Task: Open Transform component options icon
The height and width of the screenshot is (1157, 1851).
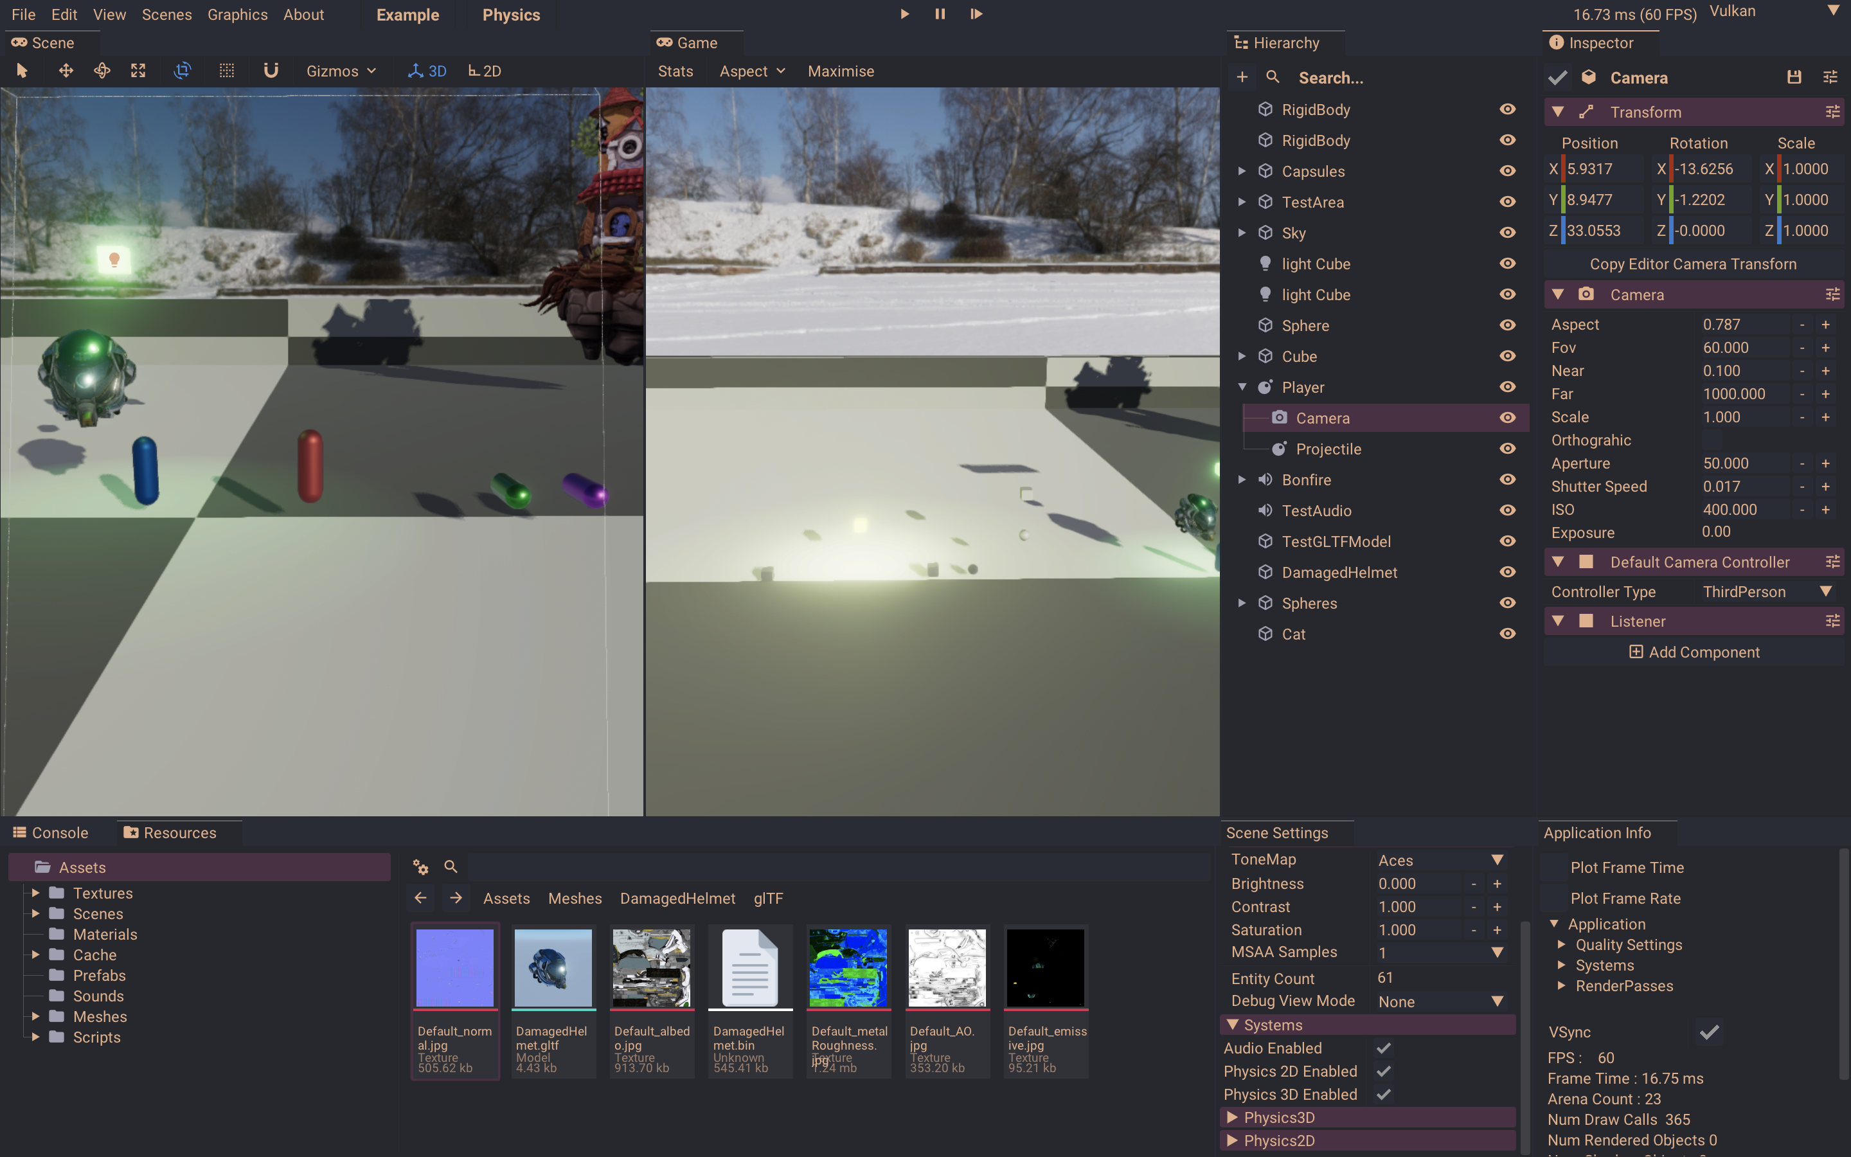Action: pos(1832,112)
